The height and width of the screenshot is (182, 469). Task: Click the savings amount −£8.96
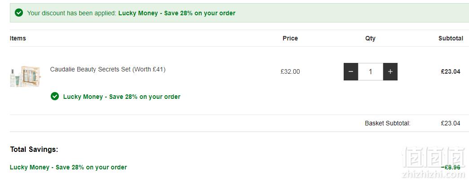451,167
